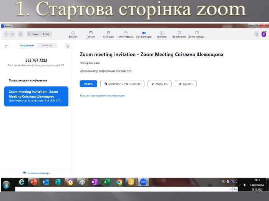This screenshot has width=269, height=201.
Task: Show hidden tray icons arrow
Action: 240,185
